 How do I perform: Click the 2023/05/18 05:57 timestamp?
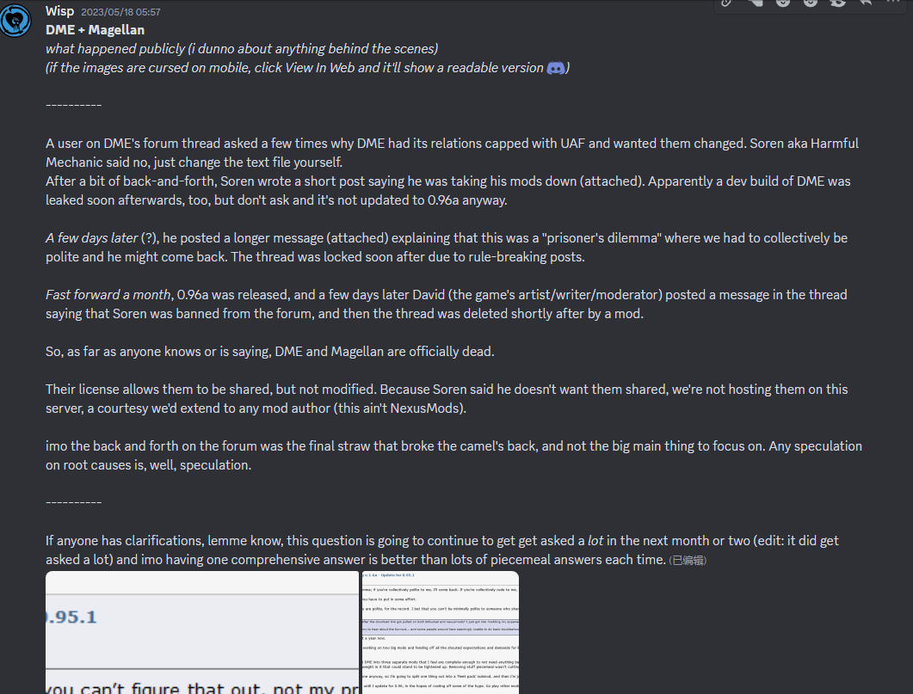tap(120, 12)
